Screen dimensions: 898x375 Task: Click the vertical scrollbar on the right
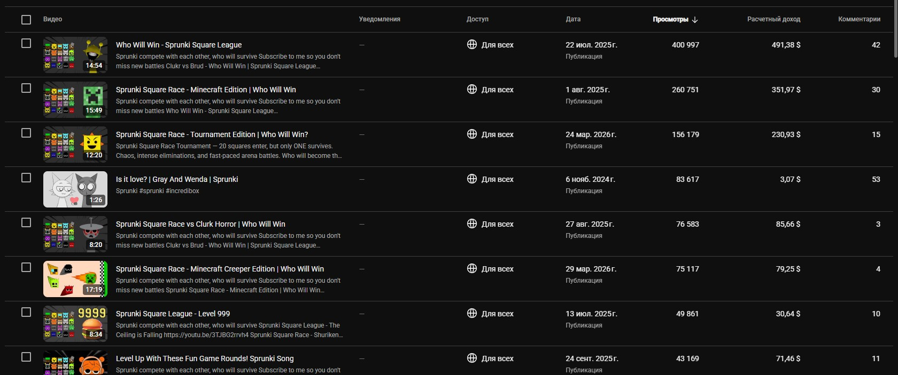pos(896,29)
